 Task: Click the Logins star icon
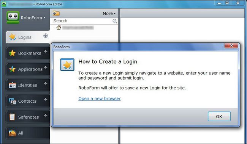coord(12,37)
